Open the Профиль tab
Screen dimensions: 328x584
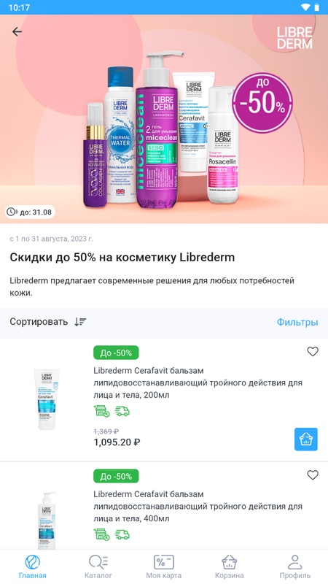click(x=295, y=567)
